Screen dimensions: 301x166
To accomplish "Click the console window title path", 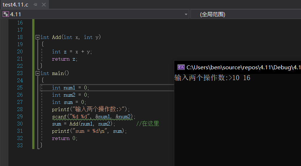I will pos(244,67).
